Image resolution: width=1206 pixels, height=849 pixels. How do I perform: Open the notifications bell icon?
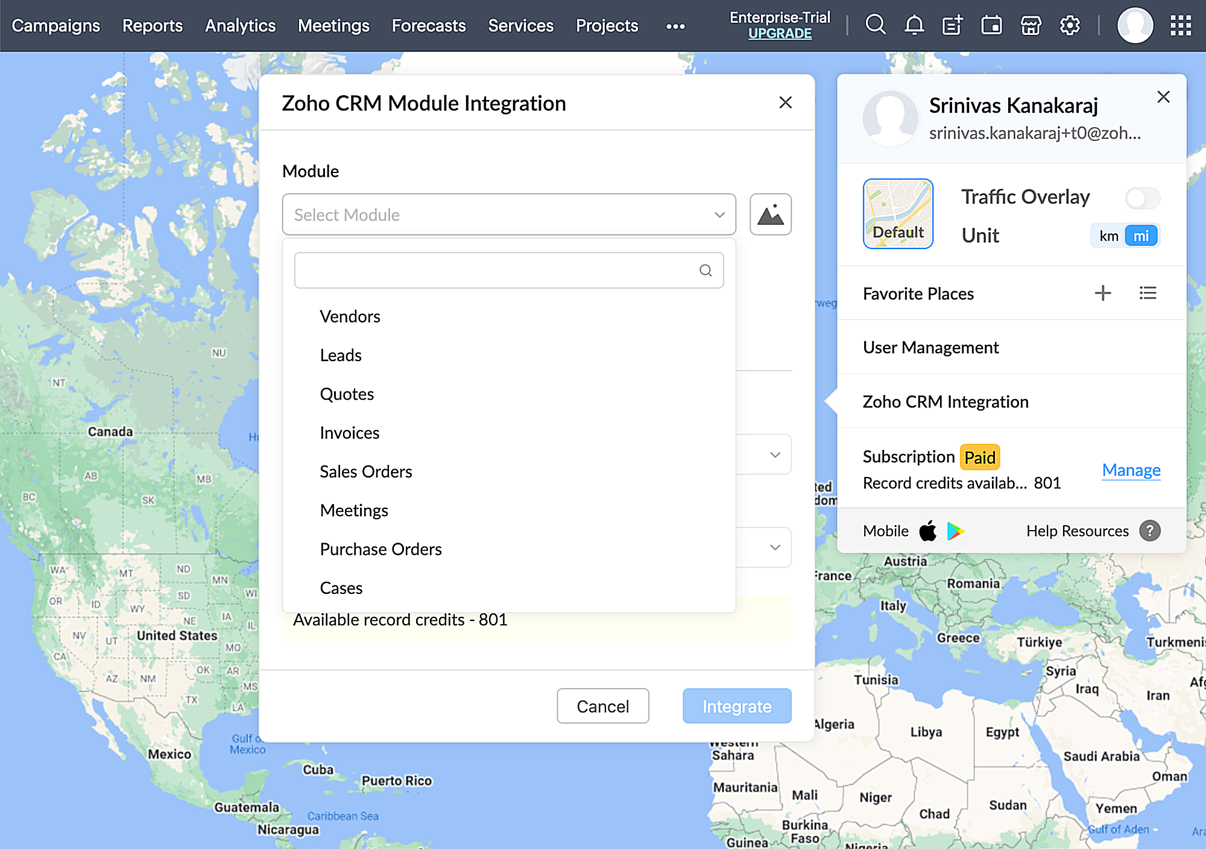914,25
